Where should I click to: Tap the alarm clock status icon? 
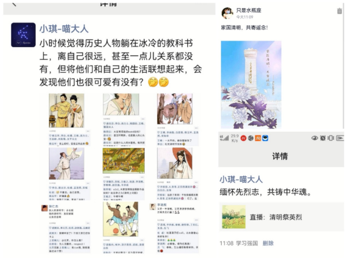click(323, 138)
